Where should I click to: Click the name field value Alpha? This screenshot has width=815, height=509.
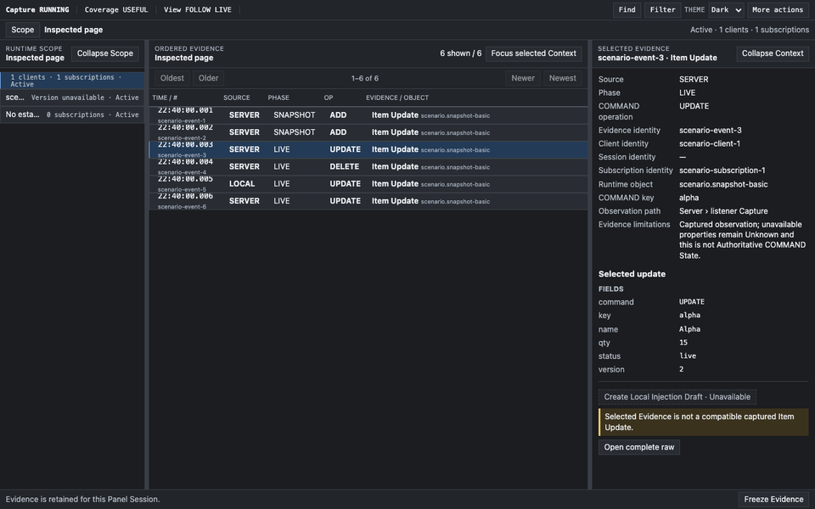click(x=689, y=329)
